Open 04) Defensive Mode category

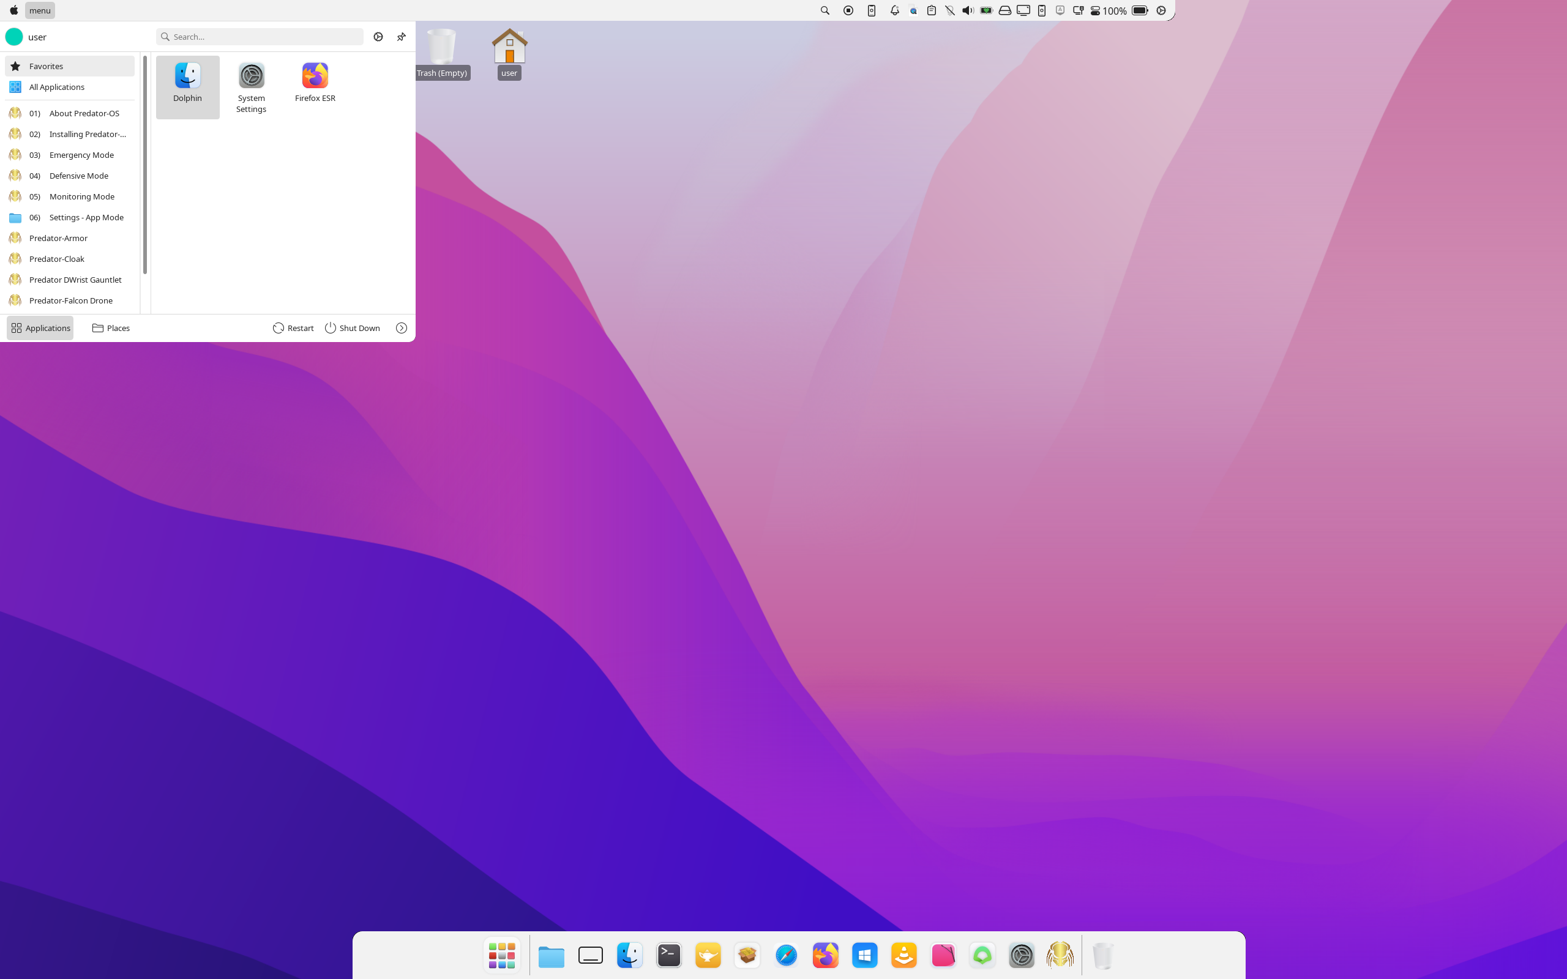(x=70, y=176)
